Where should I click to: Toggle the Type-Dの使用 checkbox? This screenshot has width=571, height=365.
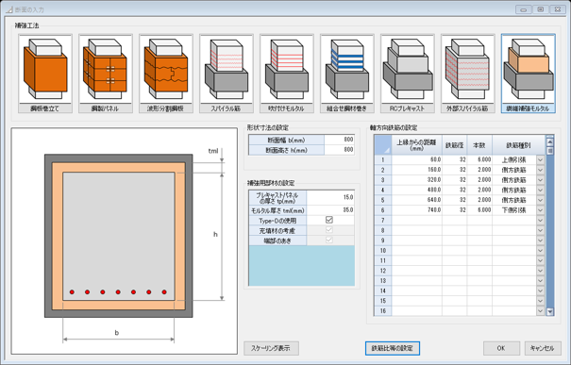[x=329, y=220]
